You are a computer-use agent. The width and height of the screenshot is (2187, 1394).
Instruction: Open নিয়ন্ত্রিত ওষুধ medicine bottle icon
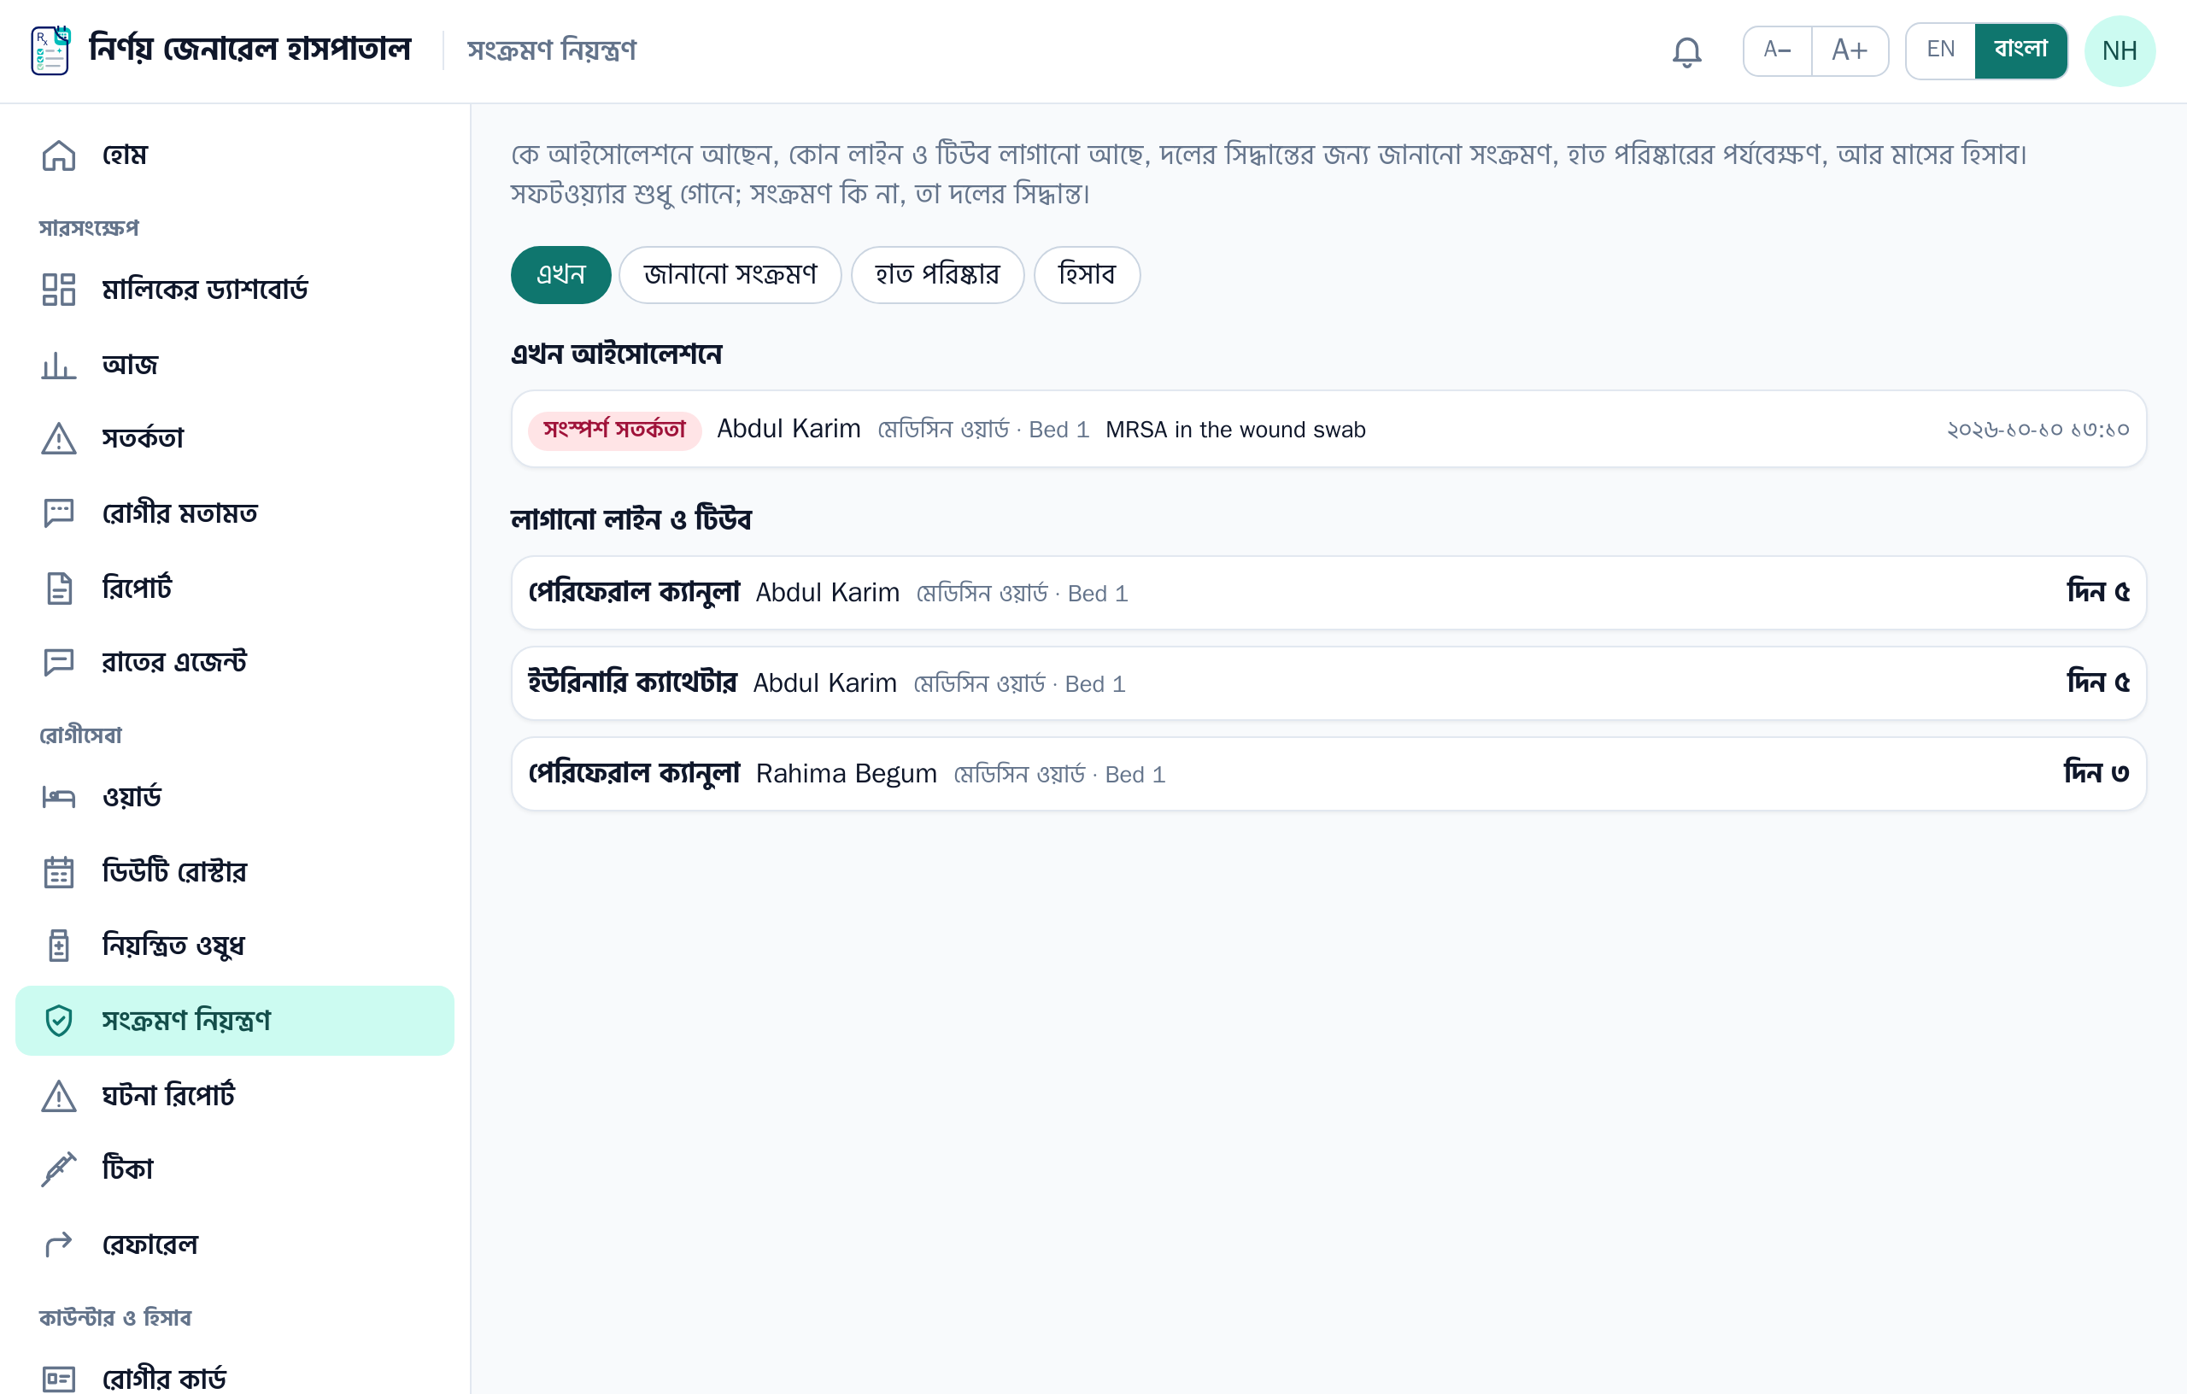pyautogui.click(x=59, y=946)
